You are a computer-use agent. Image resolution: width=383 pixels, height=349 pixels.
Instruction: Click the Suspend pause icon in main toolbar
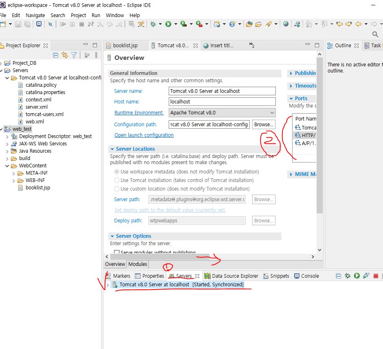[72, 24]
